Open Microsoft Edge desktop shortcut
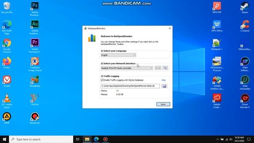The width and height of the screenshot is (254, 143). click(x=7, y=27)
